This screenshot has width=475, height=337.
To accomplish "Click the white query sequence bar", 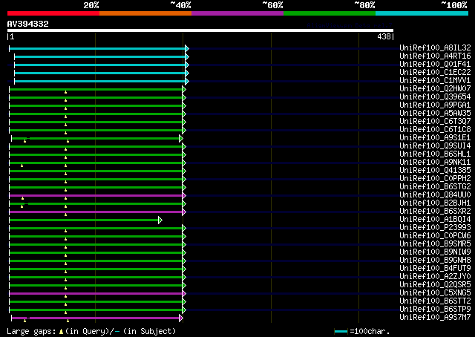I will click(x=200, y=30).
